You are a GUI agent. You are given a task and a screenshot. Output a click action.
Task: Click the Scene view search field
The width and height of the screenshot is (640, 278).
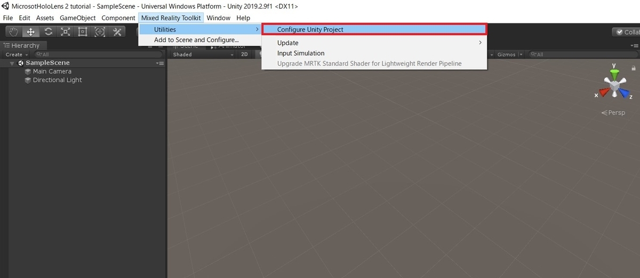pyautogui.click(x=583, y=54)
